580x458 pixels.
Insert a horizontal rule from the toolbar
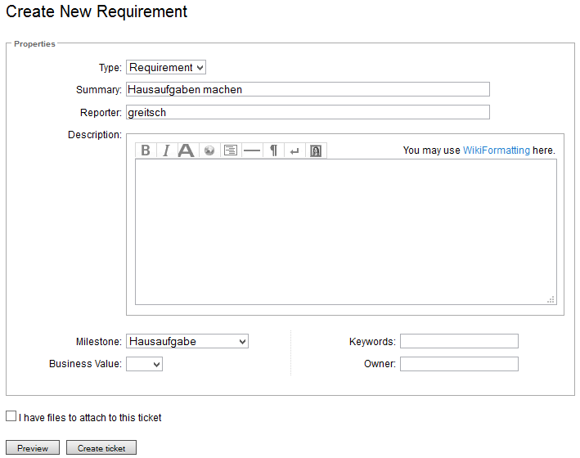pyautogui.click(x=252, y=150)
